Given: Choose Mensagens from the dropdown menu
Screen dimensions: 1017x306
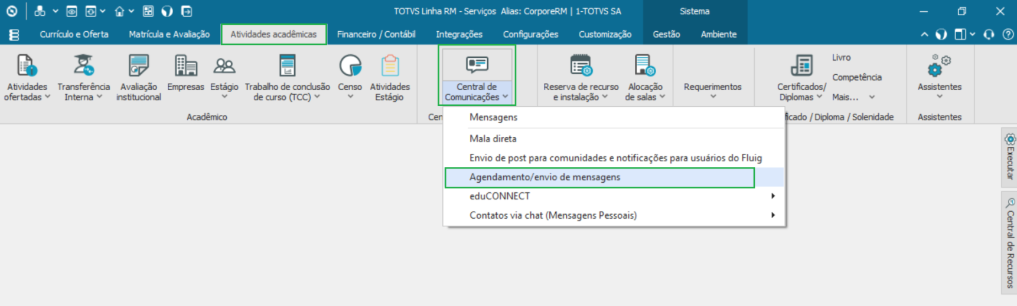Looking at the screenshot, I should [614, 117].
